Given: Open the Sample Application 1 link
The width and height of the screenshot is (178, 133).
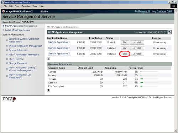Looking at the screenshot, I should click(x=59, y=42).
